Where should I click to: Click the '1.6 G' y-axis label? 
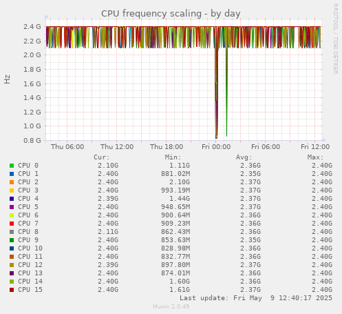click(x=32, y=84)
